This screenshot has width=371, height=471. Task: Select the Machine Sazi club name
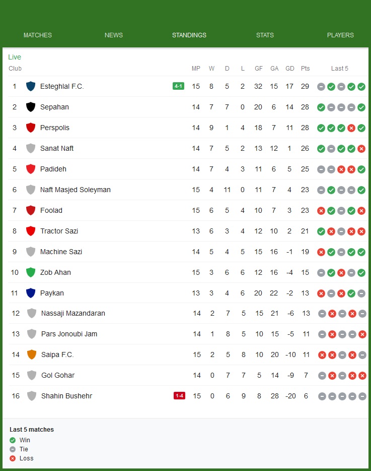(61, 252)
